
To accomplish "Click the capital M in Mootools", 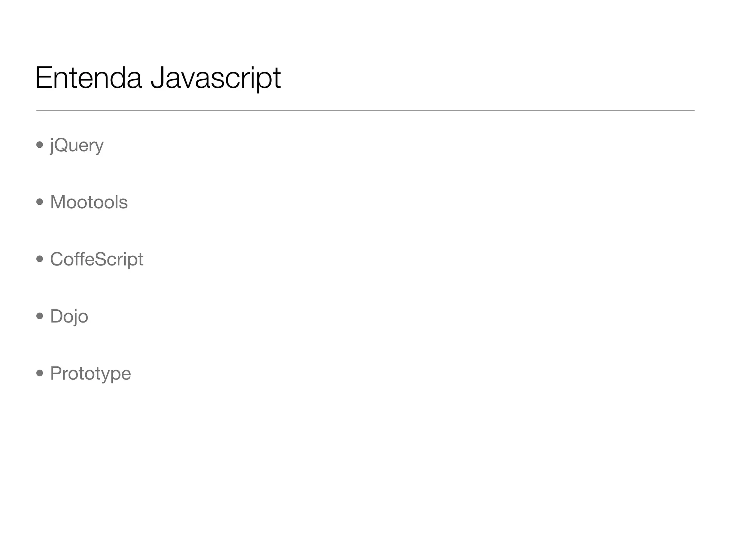I will tap(58, 202).
